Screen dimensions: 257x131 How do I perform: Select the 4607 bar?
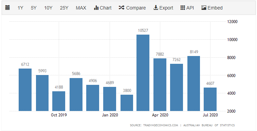click(x=210, y=99)
